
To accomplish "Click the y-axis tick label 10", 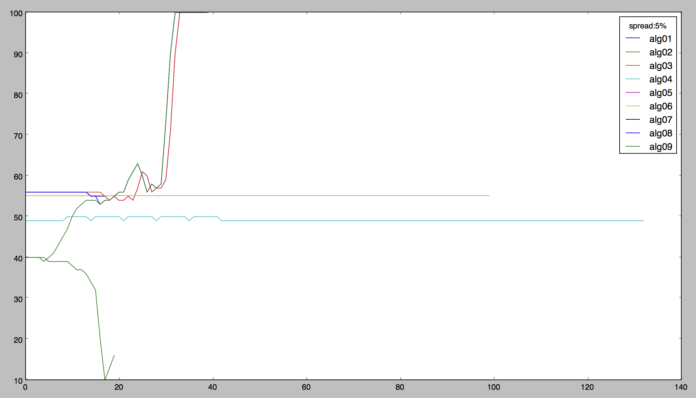I will click(x=18, y=381).
